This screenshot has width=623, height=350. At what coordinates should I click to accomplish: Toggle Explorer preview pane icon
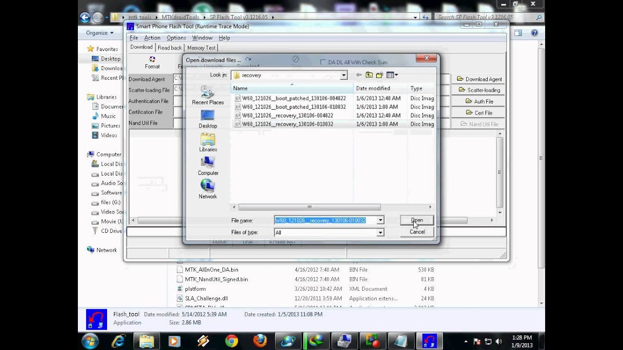click(x=518, y=33)
